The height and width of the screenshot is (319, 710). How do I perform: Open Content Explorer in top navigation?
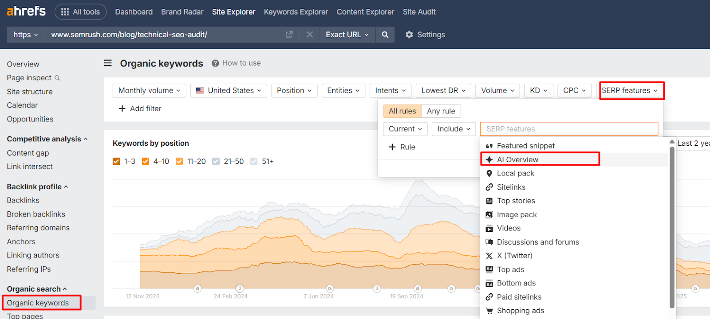[365, 12]
